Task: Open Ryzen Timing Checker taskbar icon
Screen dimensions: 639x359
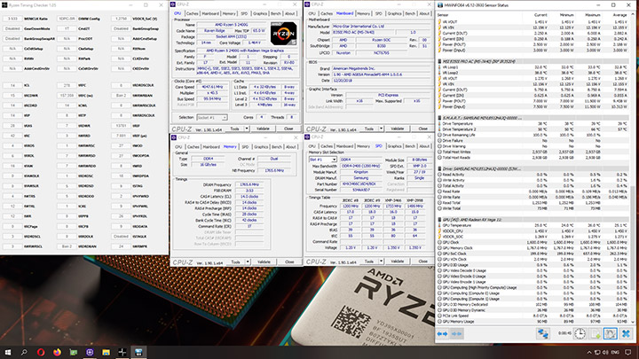Action: 122,352
